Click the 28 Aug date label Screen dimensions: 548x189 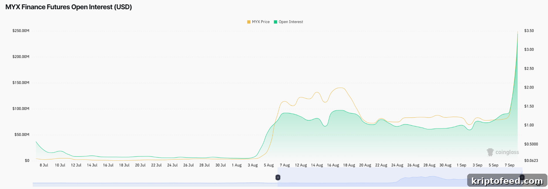coord(429,165)
